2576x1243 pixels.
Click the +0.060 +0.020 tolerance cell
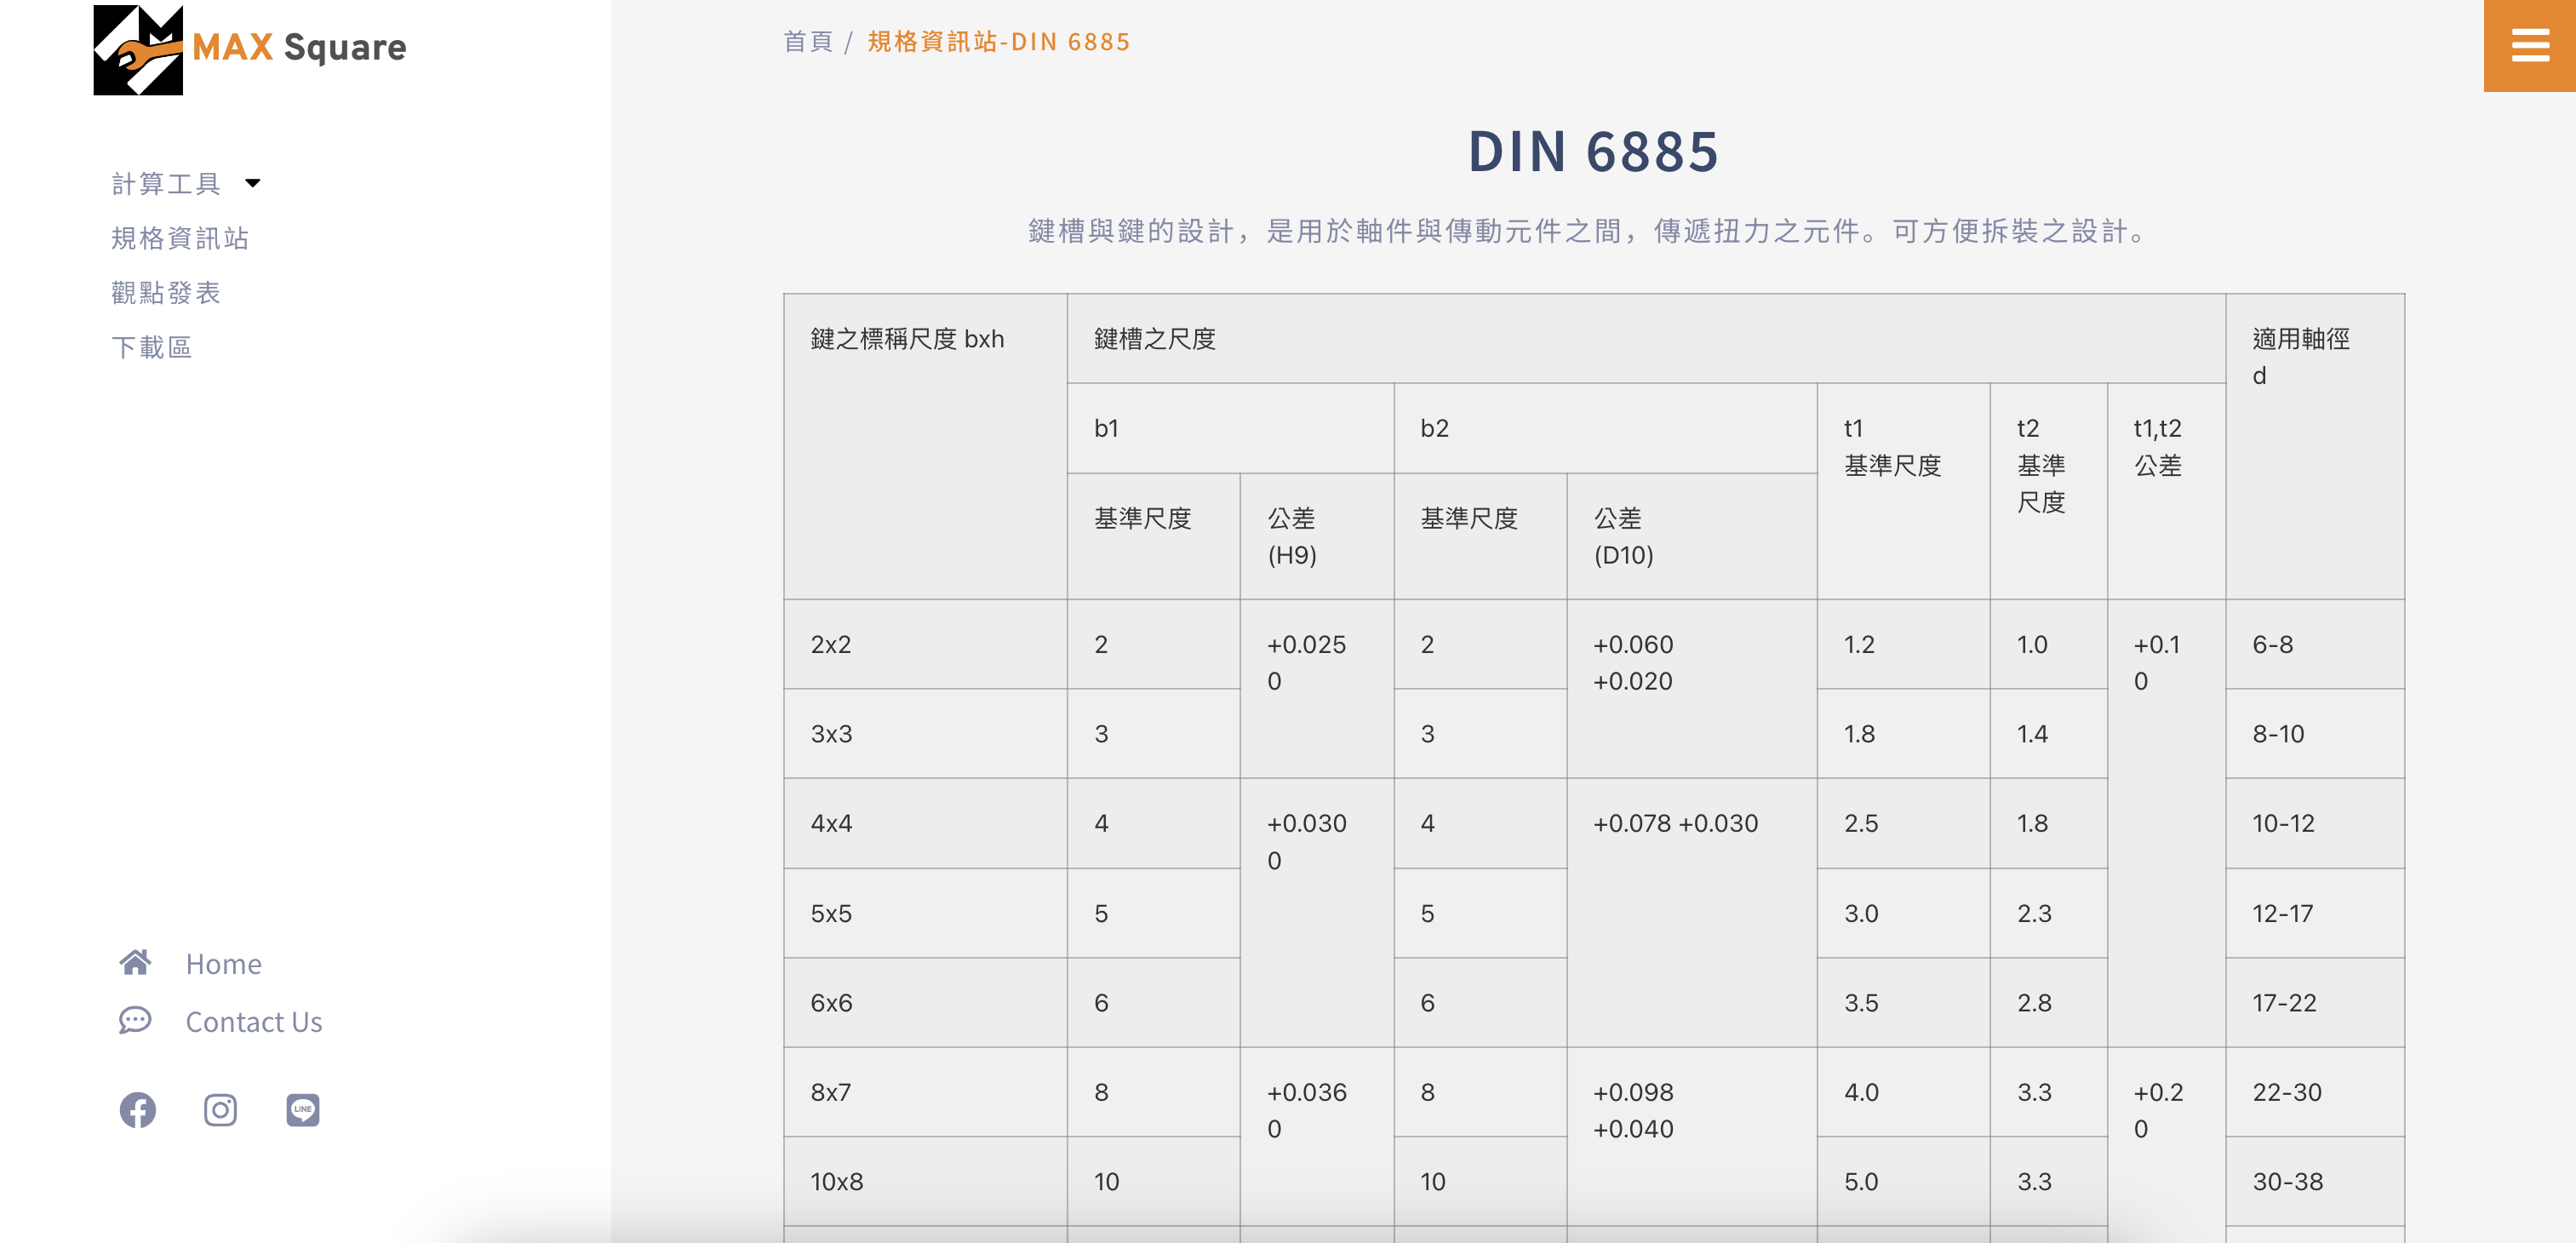[x=1691, y=689]
